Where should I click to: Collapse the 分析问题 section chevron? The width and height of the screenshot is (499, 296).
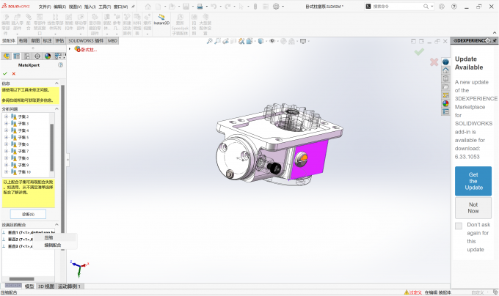tap(57, 109)
